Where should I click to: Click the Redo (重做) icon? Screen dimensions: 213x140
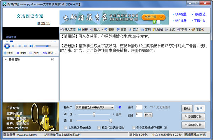click(x=118, y=29)
